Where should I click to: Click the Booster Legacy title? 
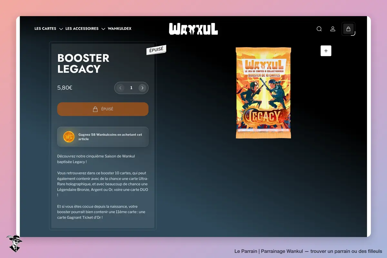click(83, 63)
